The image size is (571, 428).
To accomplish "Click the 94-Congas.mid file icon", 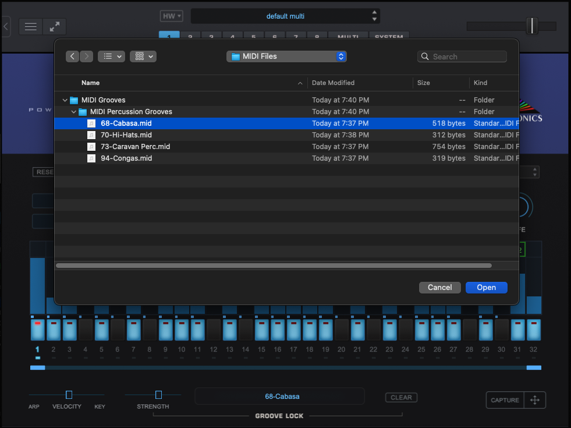I will (x=91, y=158).
